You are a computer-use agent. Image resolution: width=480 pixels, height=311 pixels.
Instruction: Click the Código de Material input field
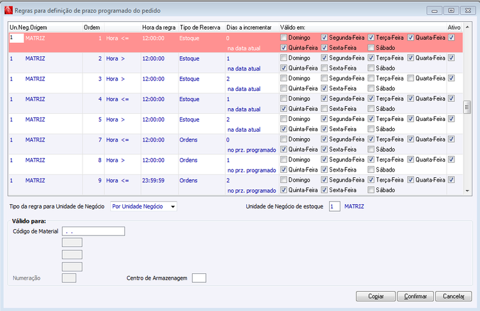pos(93,232)
